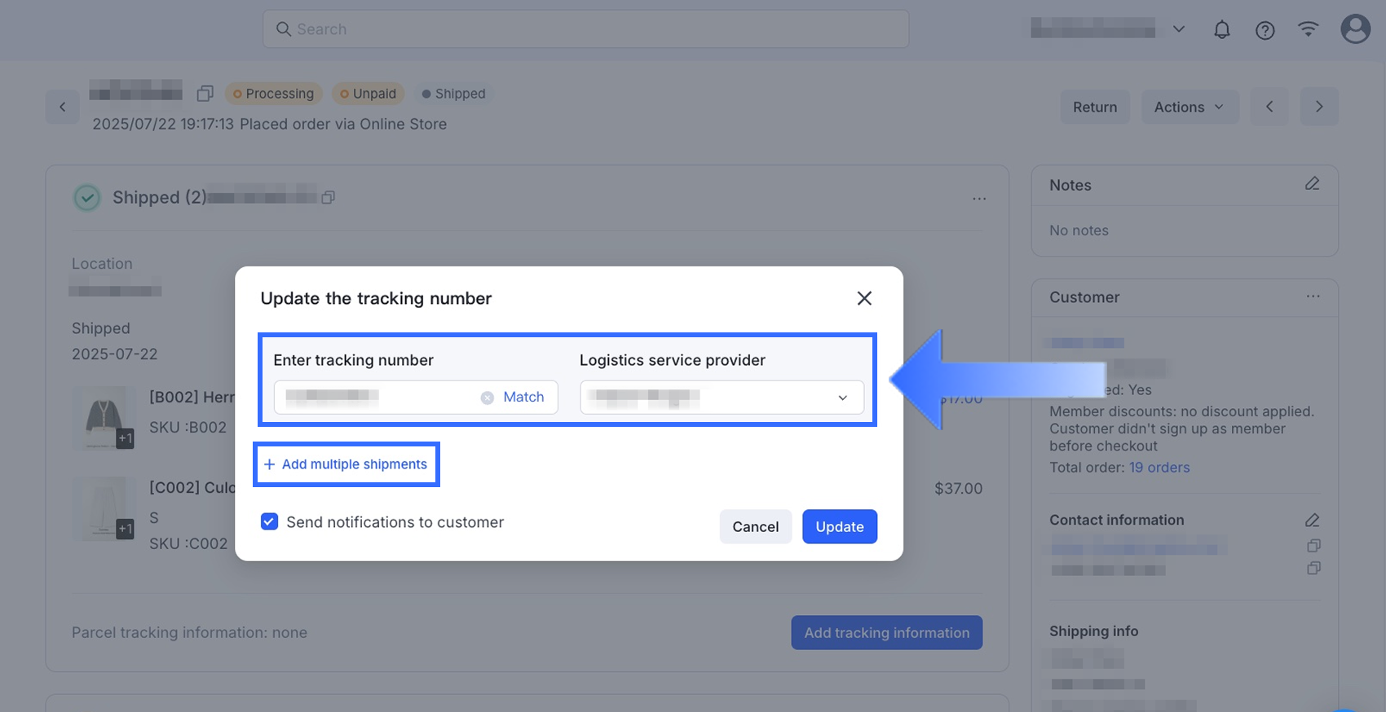Open the help question mark icon
The width and height of the screenshot is (1386, 712).
pyautogui.click(x=1265, y=30)
